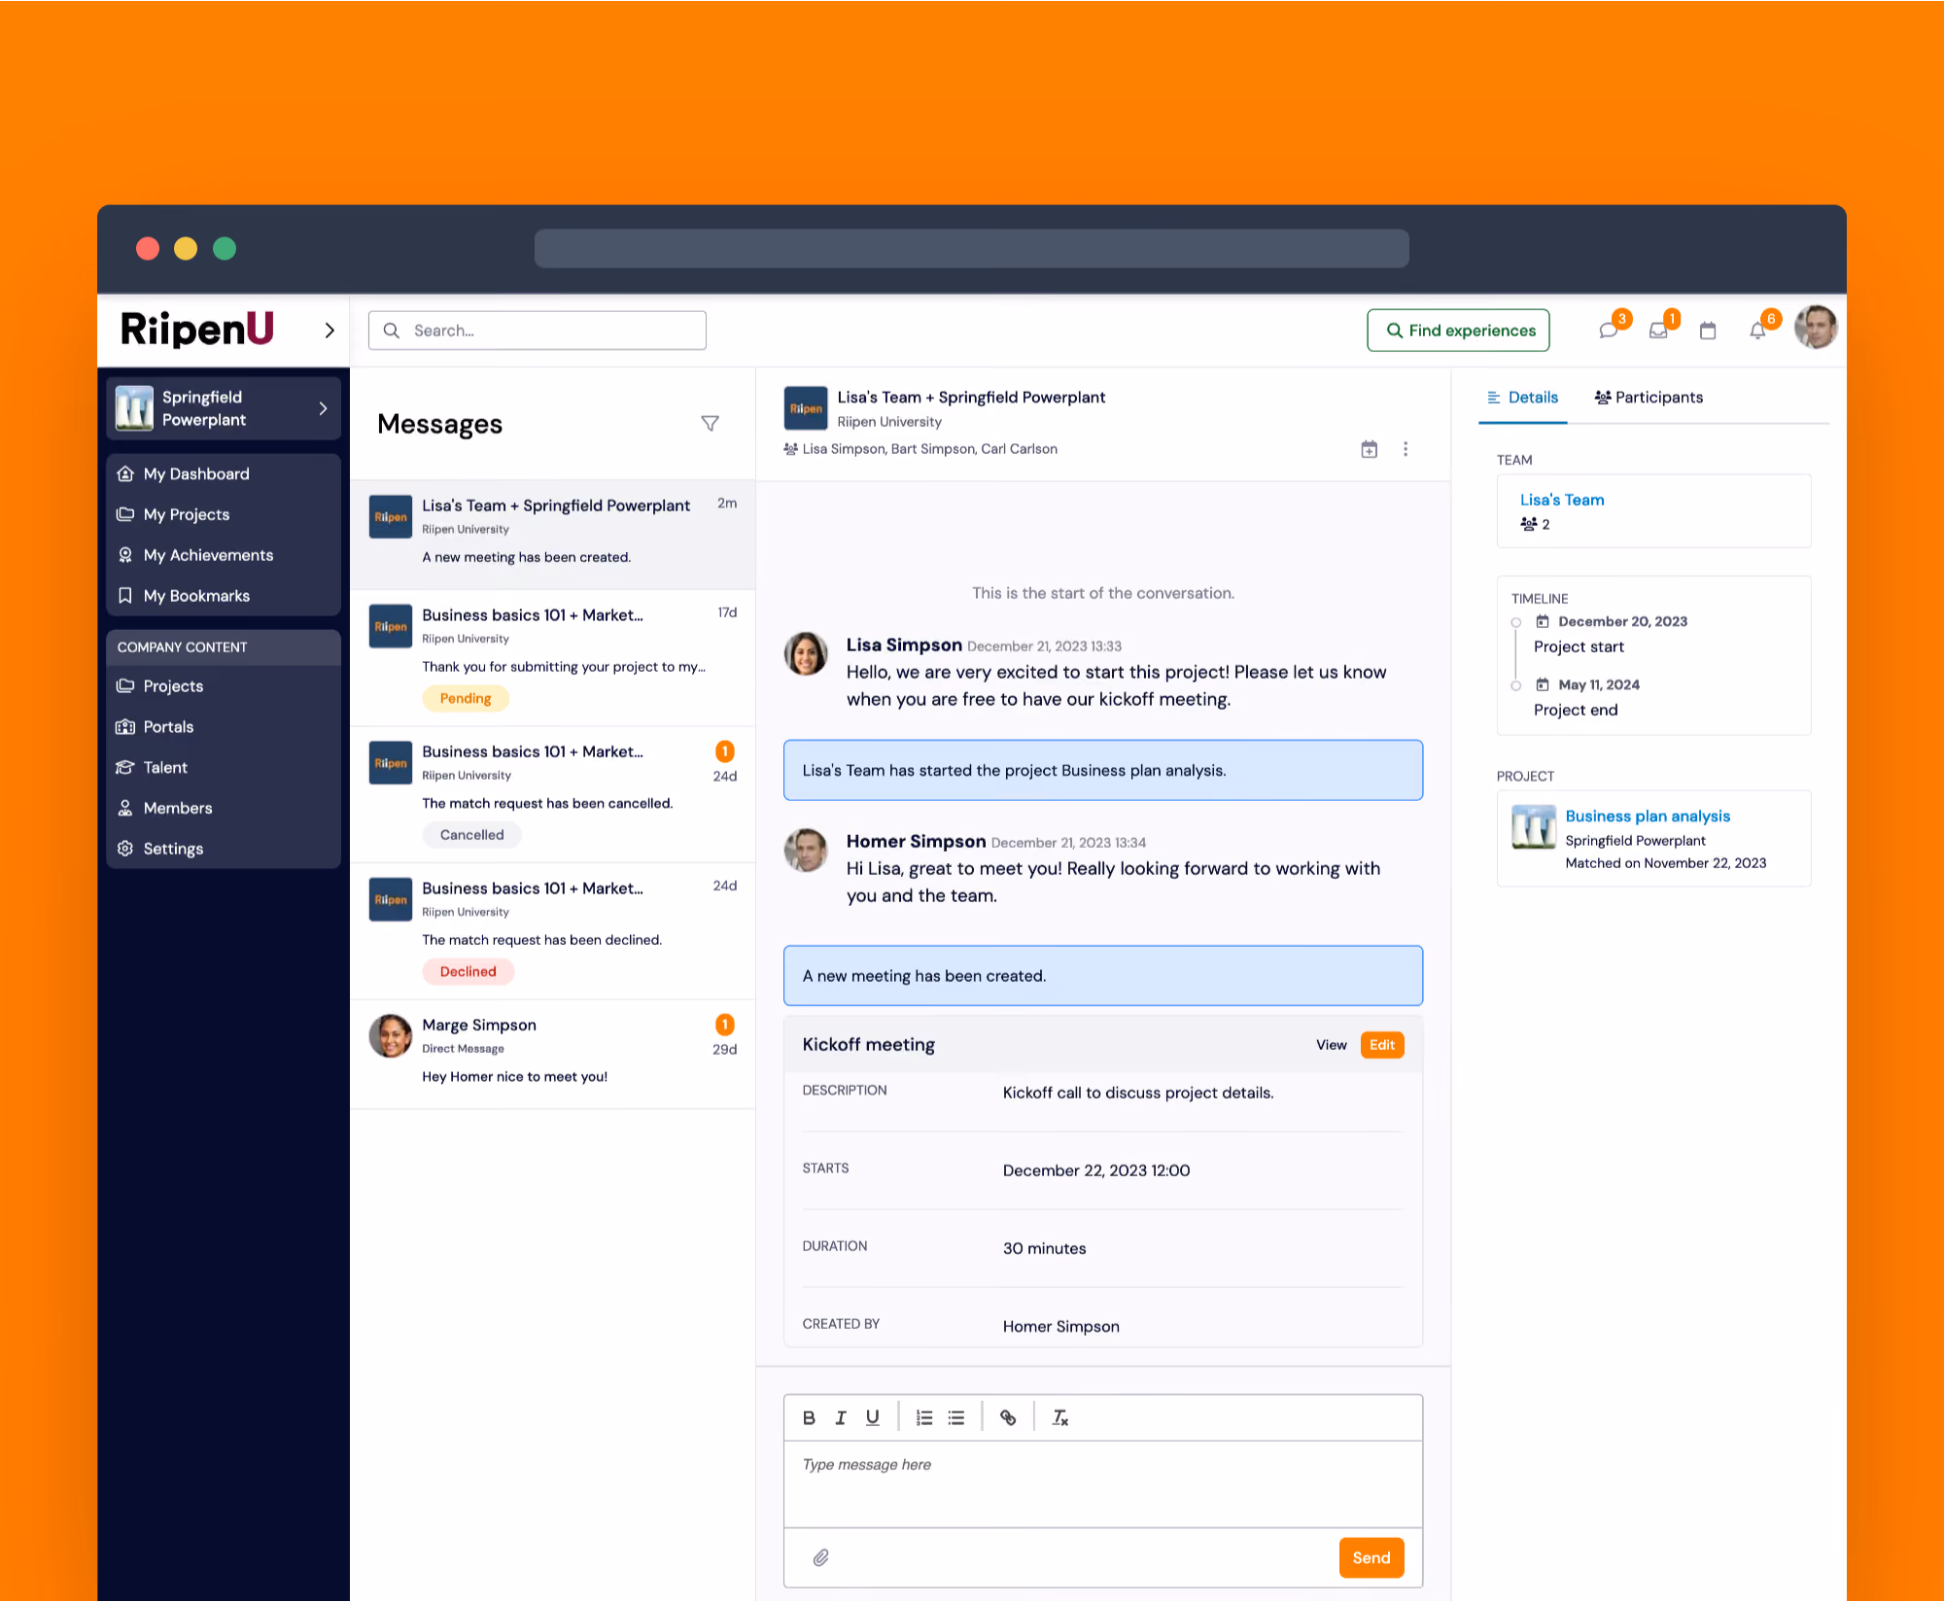The width and height of the screenshot is (1944, 1602).
Task: Open the Business plan analysis project link
Action: click(x=1648, y=816)
